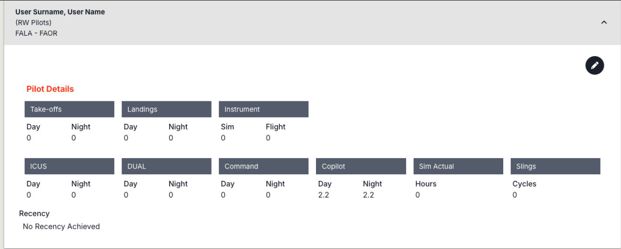Click the Sim Actual section header
The height and width of the screenshot is (249, 621).
pos(458,166)
